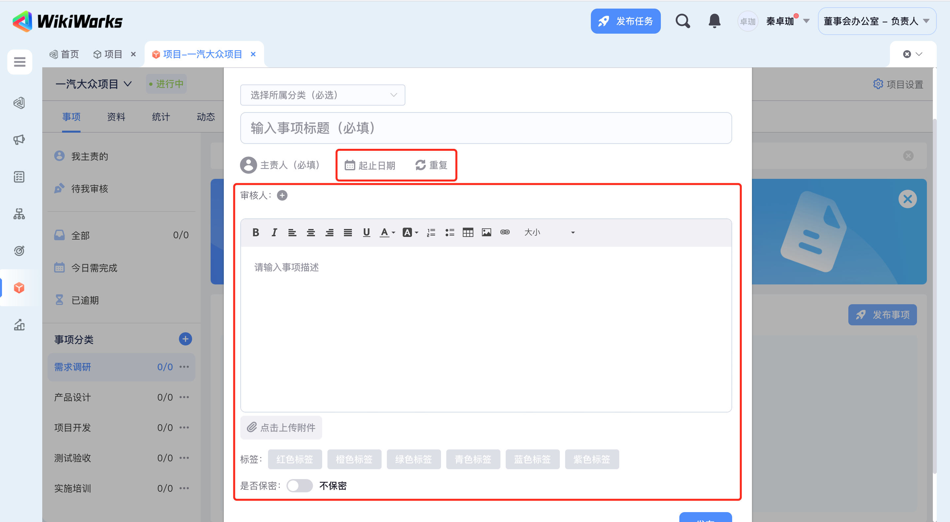Viewport: 950px width, 522px height.
Task: Select the red label tag
Action: (x=295, y=459)
